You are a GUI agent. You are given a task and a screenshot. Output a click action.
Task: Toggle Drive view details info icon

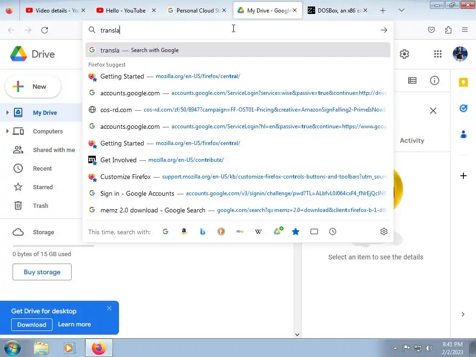tap(435, 80)
